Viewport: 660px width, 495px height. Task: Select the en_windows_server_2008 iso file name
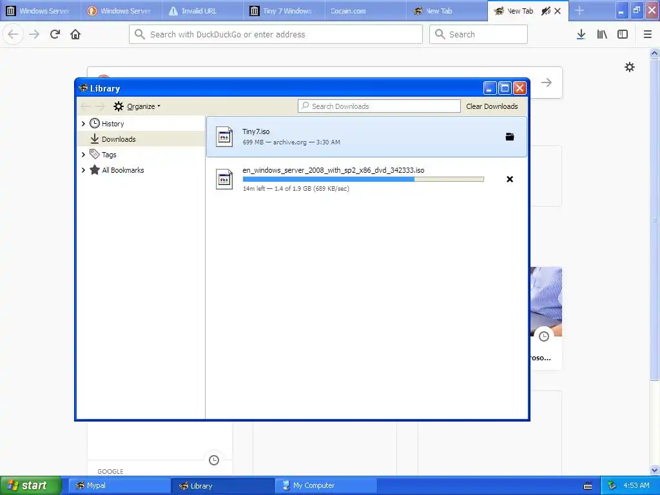(333, 170)
